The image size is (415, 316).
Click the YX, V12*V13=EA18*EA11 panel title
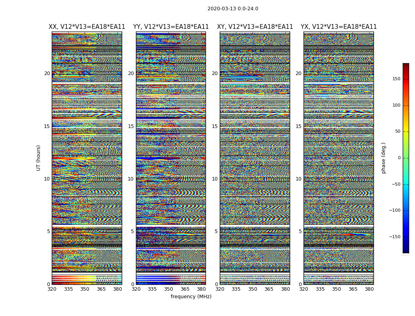[339, 27]
